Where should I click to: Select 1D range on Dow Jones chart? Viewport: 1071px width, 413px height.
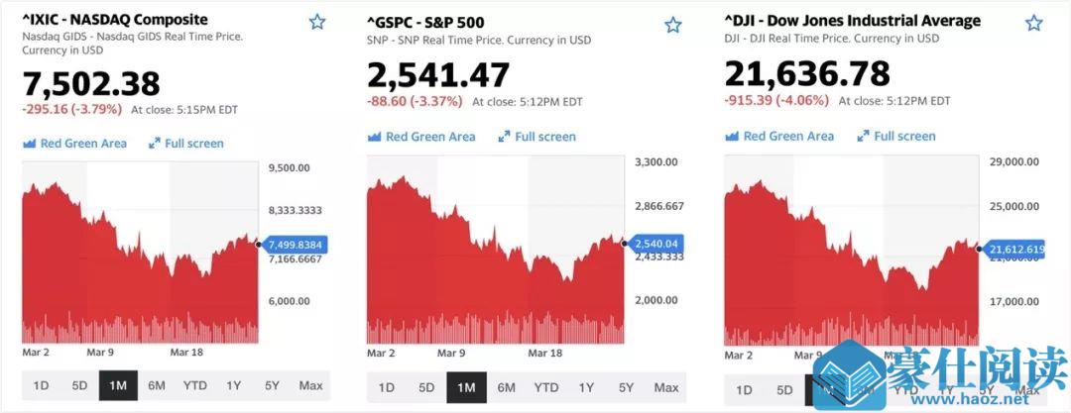[744, 390]
